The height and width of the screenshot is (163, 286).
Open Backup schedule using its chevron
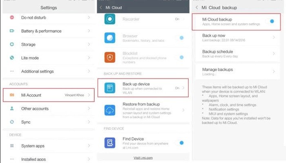tap(274, 54)
